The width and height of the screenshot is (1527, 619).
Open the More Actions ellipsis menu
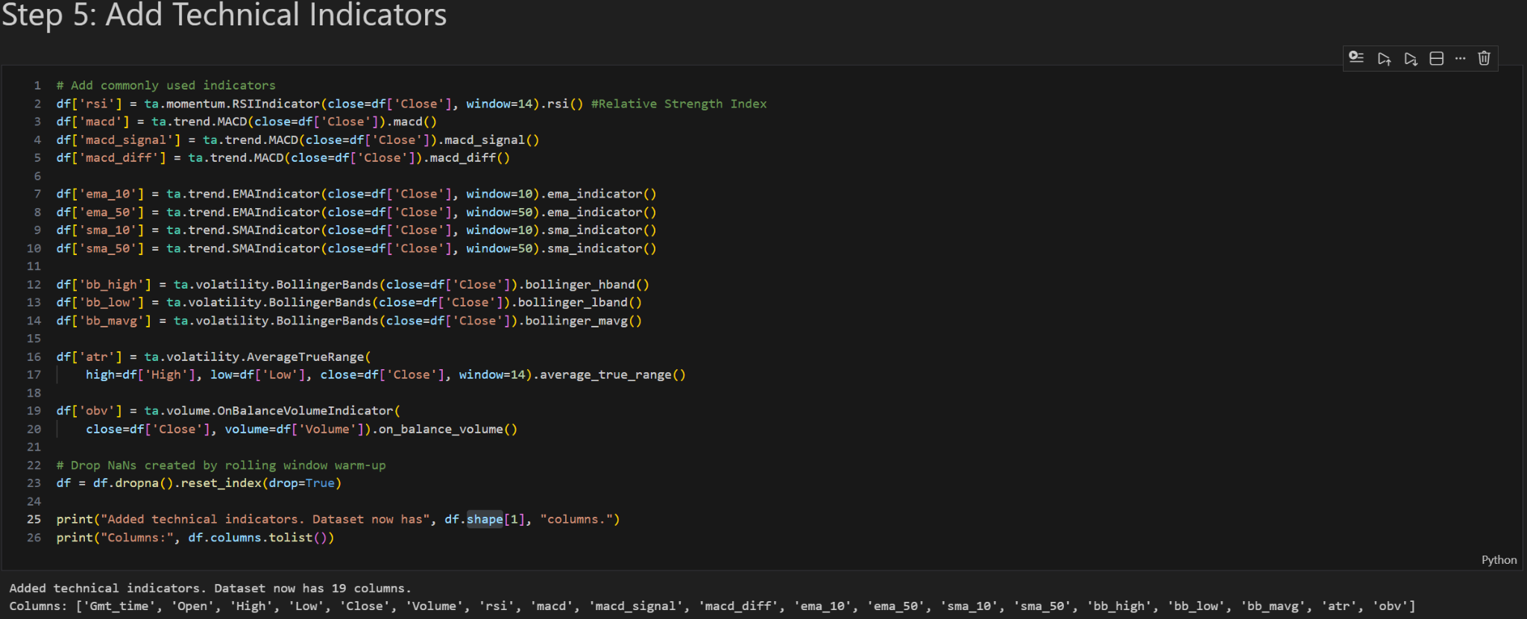pyautogui.click(x=1460, y=58)
